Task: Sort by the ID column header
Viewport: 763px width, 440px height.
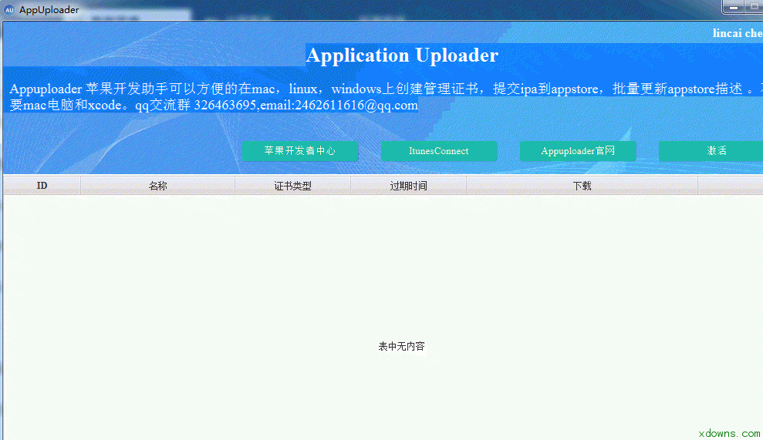Action: coord(42,186)
